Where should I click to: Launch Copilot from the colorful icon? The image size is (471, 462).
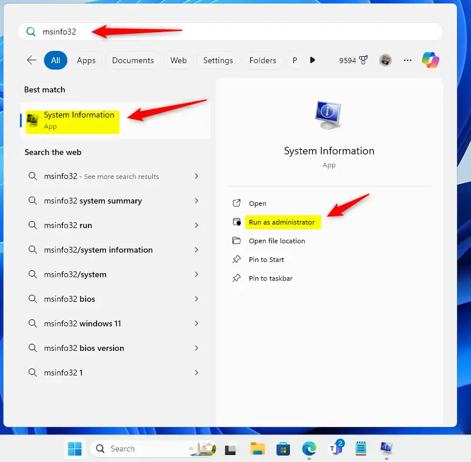tap(430, 60)
